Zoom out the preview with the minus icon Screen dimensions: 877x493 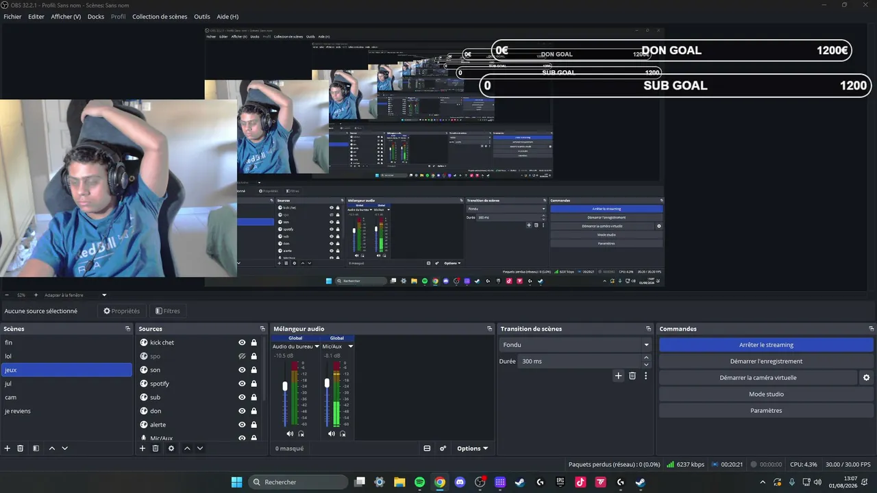point(7,295)
